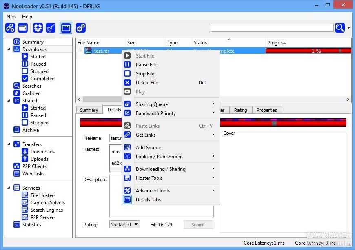The height and width of the screenshot is (250, 355).
Task: Open the Not Rated rating dropdown
Action: tap(124, 224)
